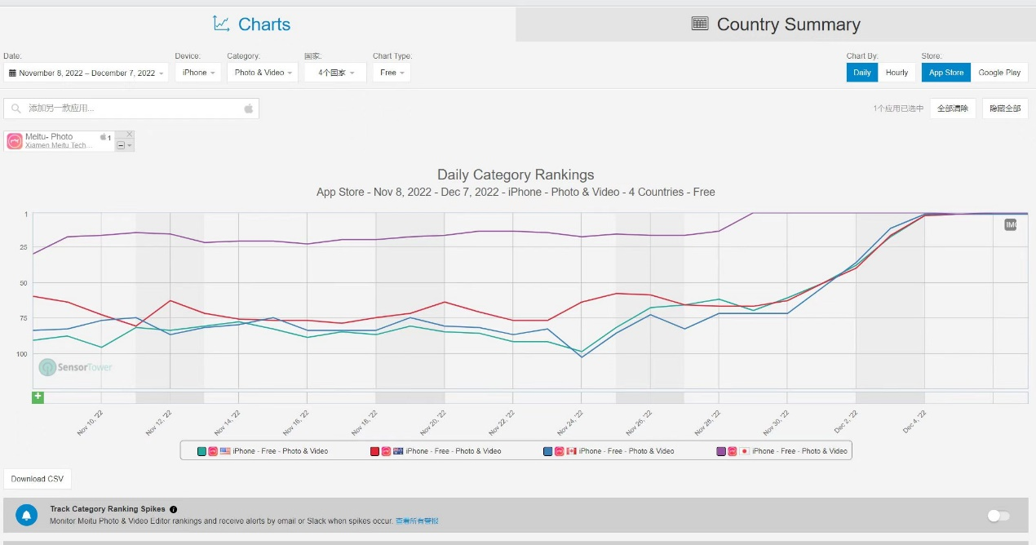Expand the Meitu chip dropdown arrow
The height and width of the screenshot is (545, 1036).
click(129, 145)
